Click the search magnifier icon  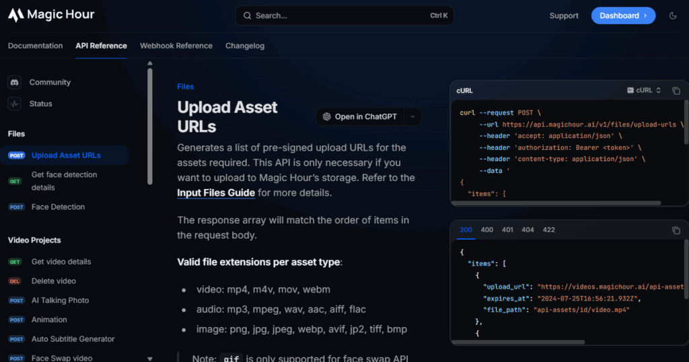click(x=248, y=16)
